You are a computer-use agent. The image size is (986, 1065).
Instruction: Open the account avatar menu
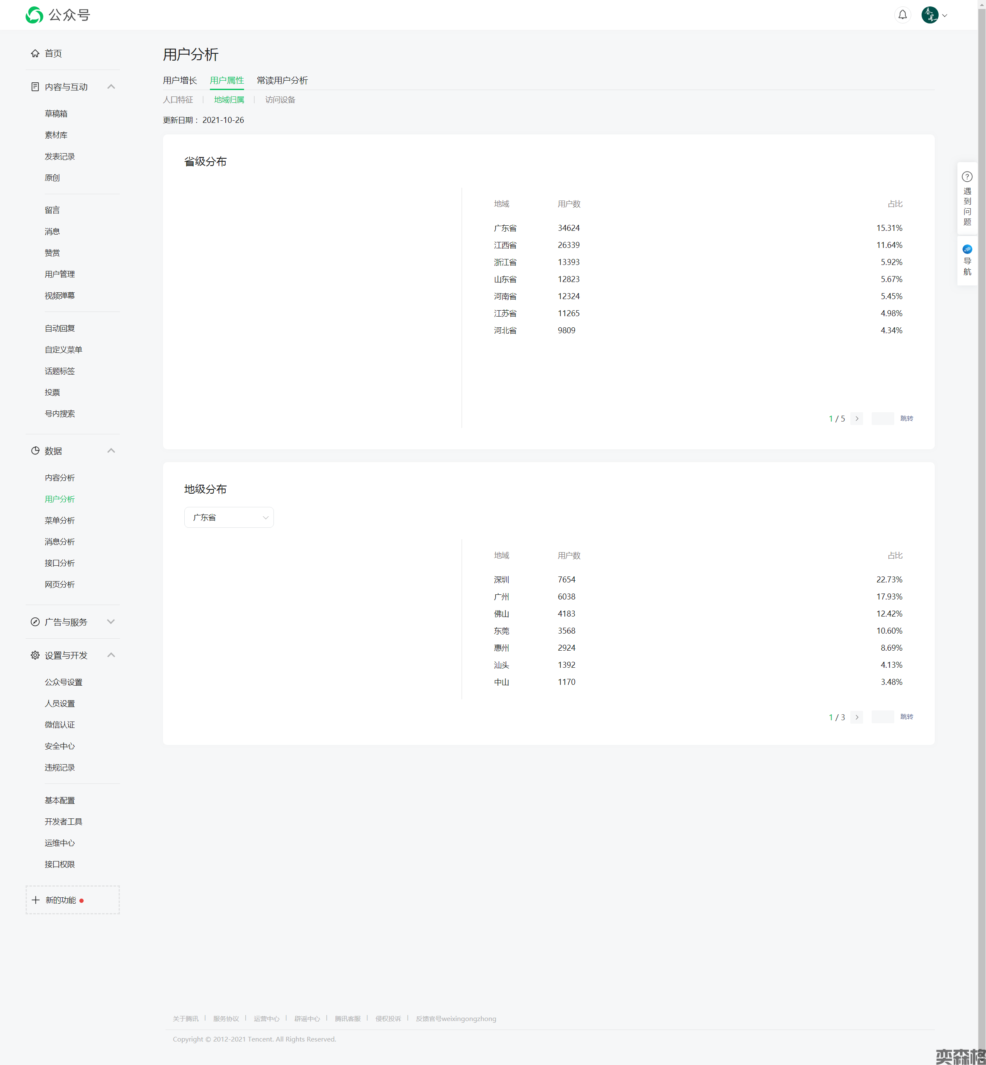pos(930,15)
